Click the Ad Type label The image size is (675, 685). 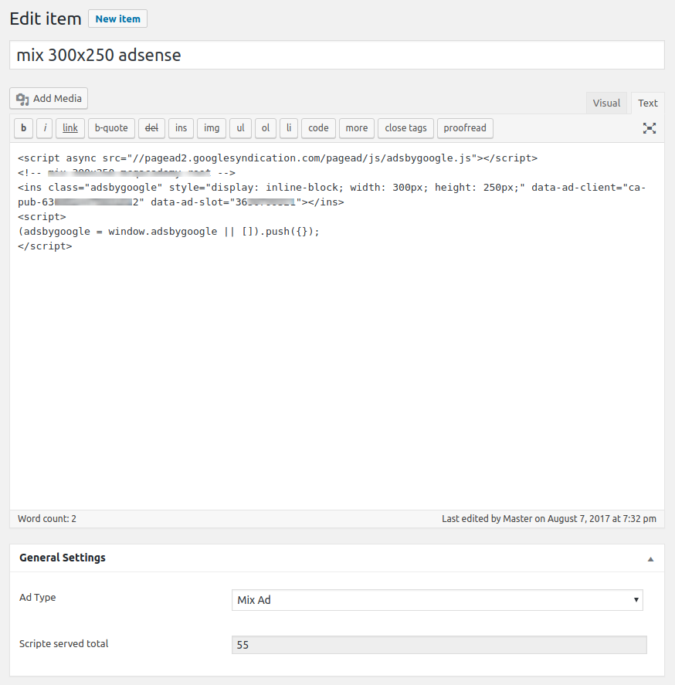click(x=38, y=597)
